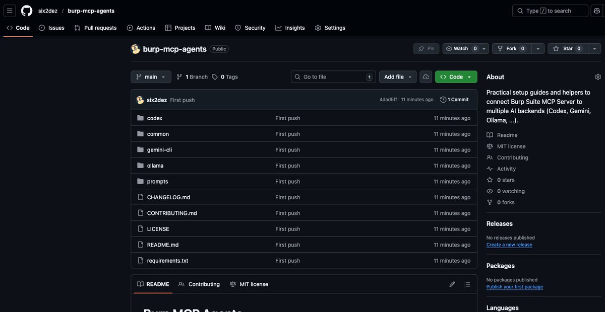Switch to the Contributing file tab
605x312 pixels.
[199, 284]
